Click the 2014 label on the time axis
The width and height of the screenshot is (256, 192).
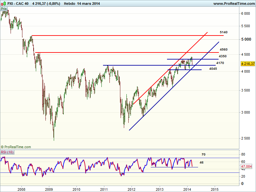187,189
